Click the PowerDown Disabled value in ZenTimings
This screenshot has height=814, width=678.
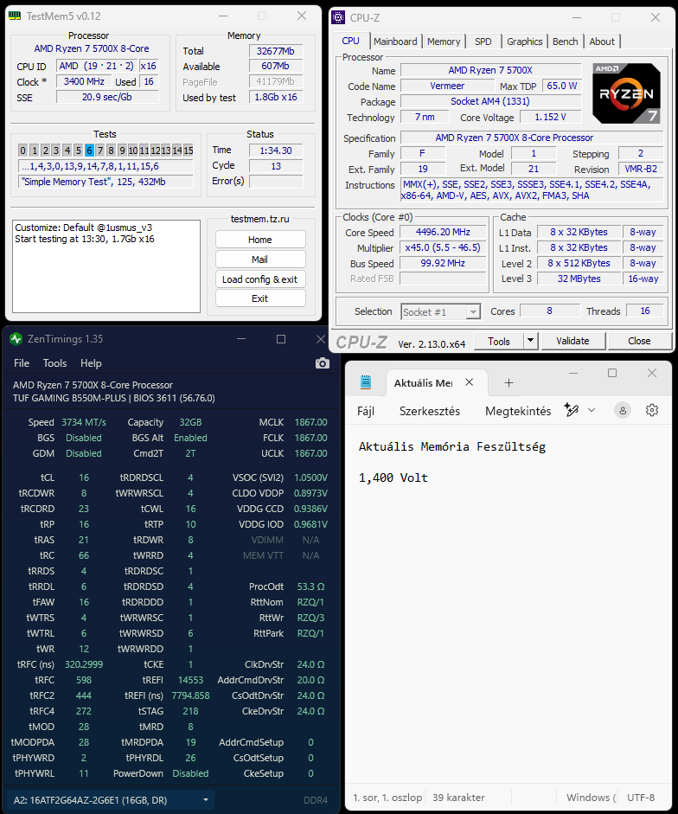pos(190,773)
